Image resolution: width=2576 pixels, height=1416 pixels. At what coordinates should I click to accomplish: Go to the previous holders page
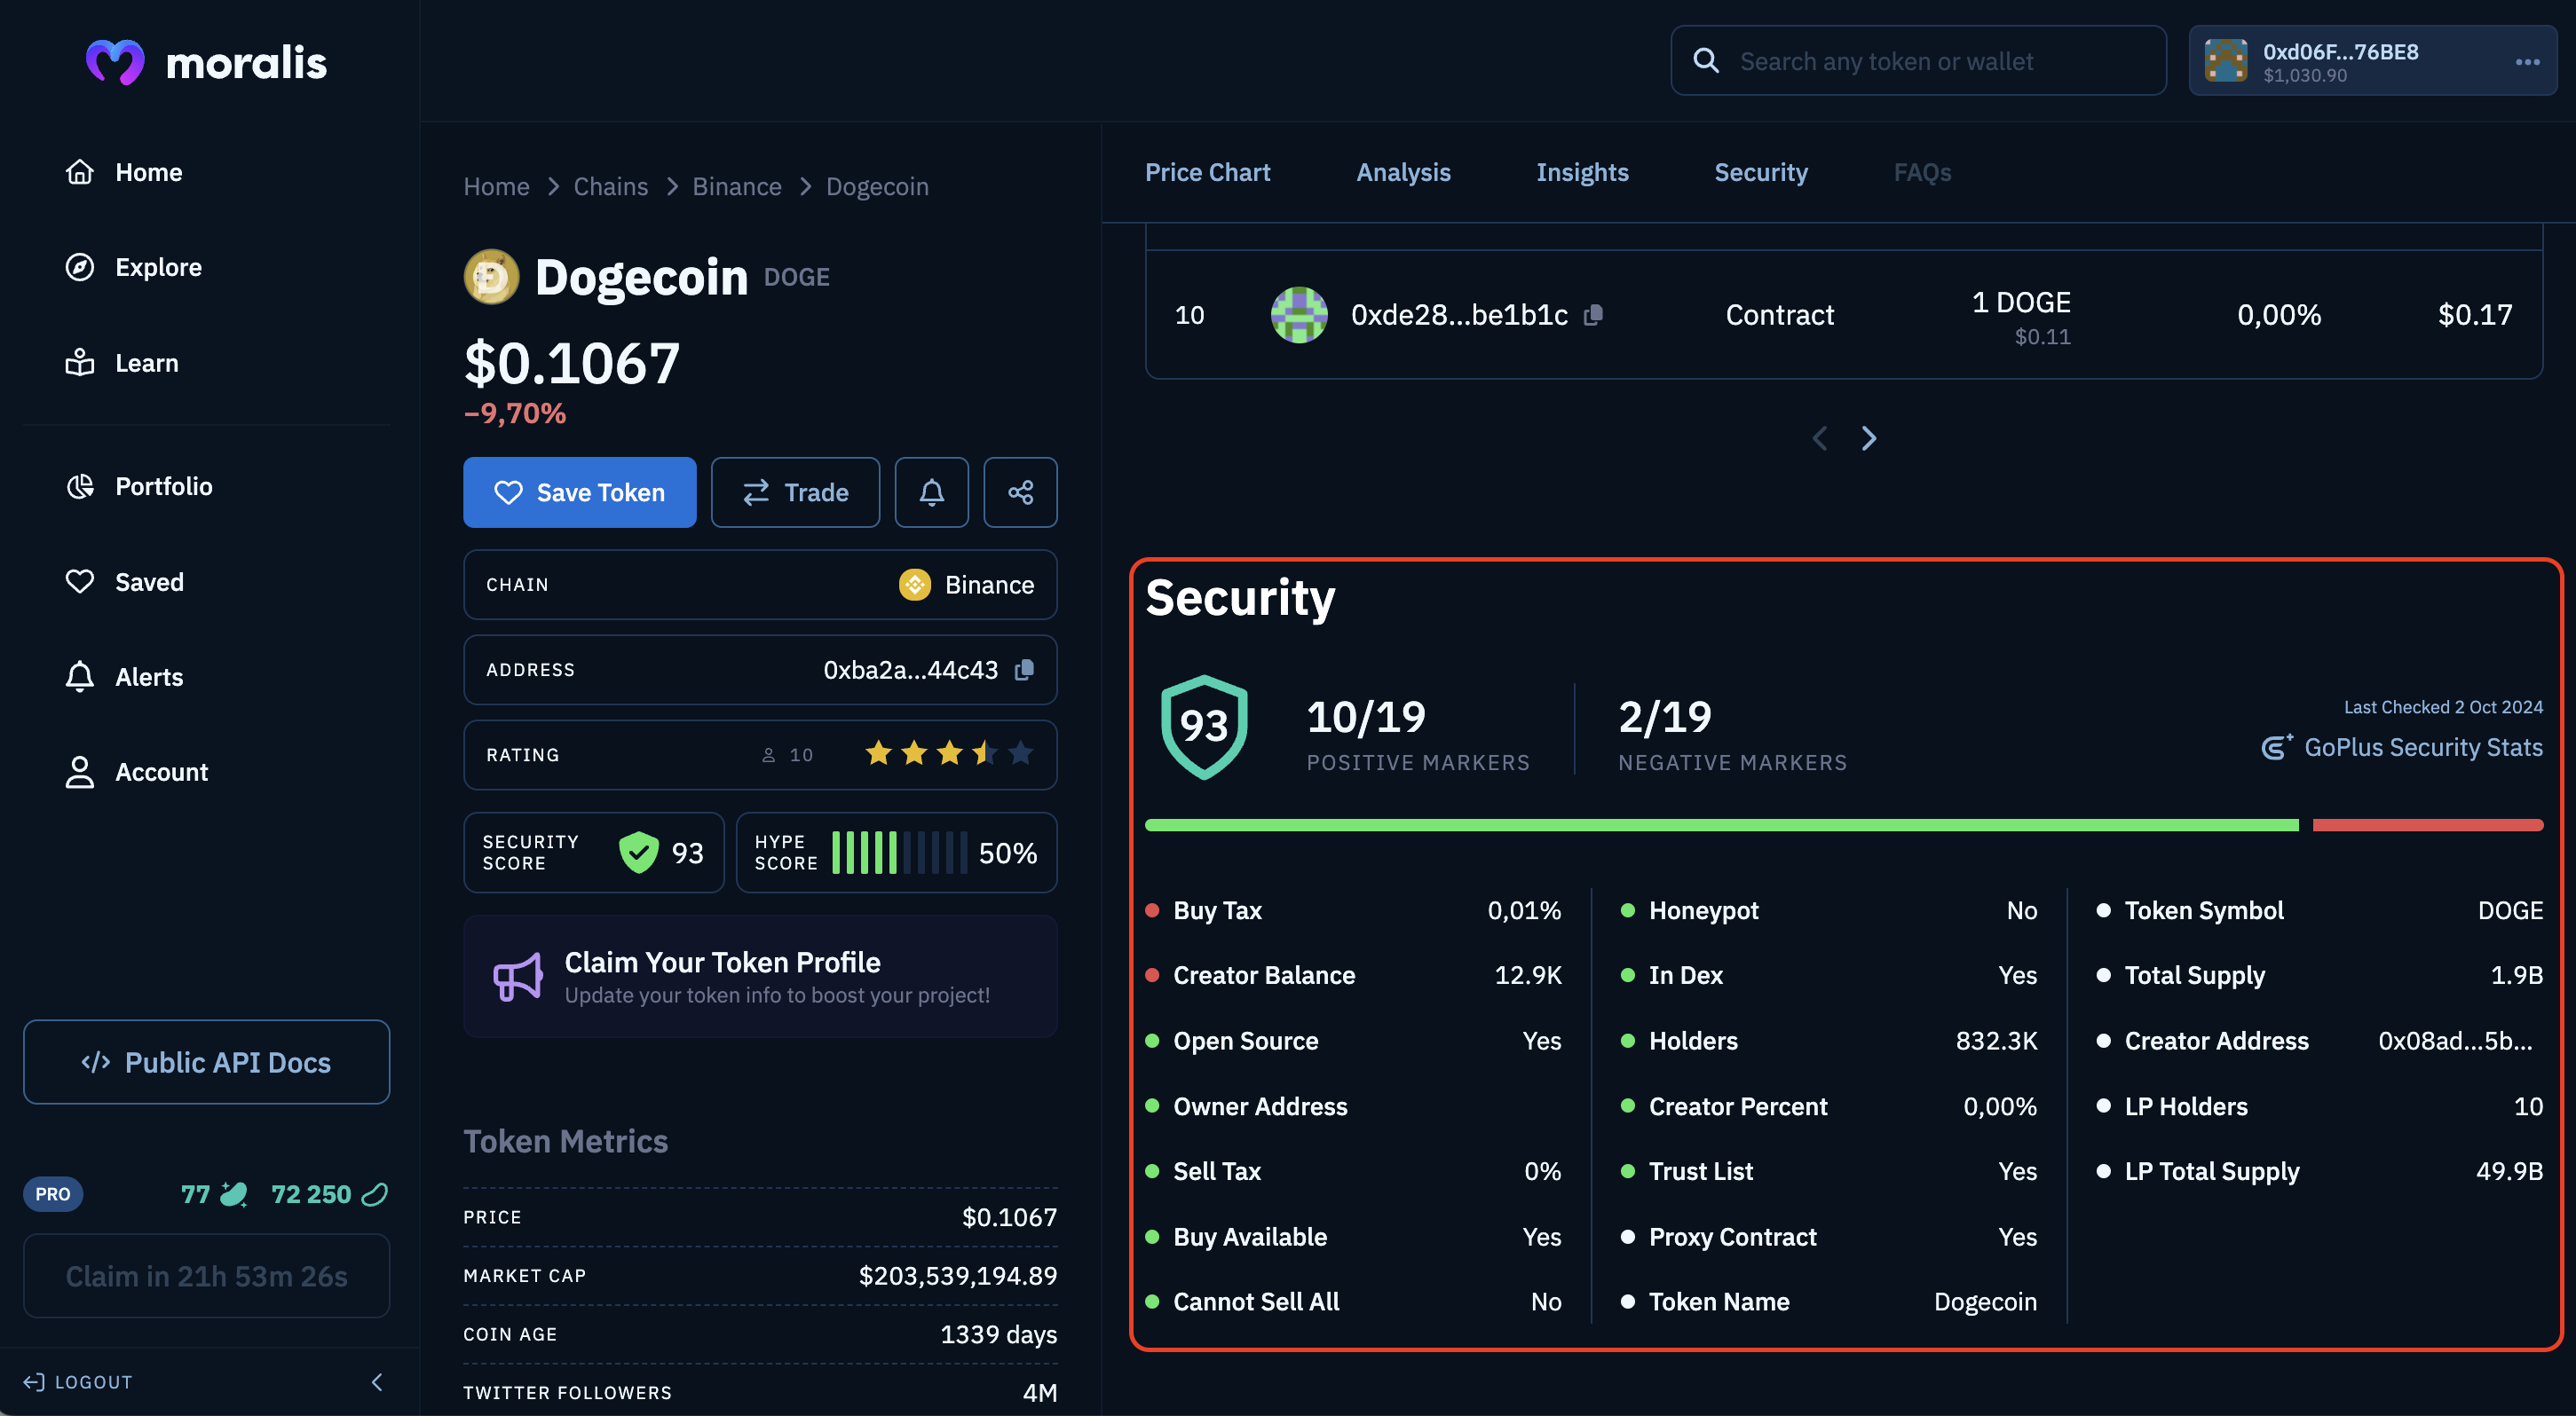[1820, 437]
